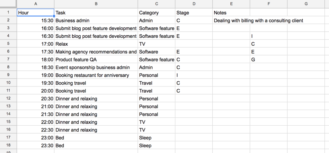Select the 19:30 time cell
This screenshot has width=329, height=153.
35,83
